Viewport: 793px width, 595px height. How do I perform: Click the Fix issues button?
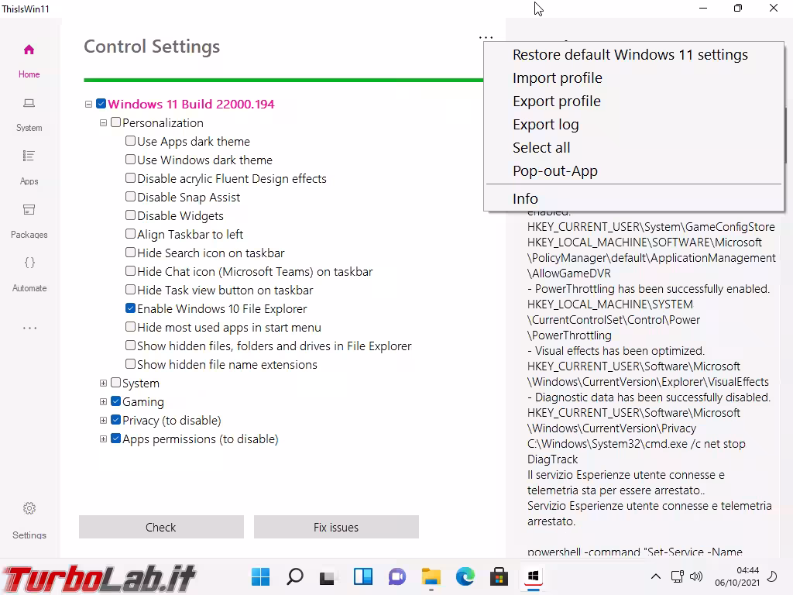pos(336,527)
